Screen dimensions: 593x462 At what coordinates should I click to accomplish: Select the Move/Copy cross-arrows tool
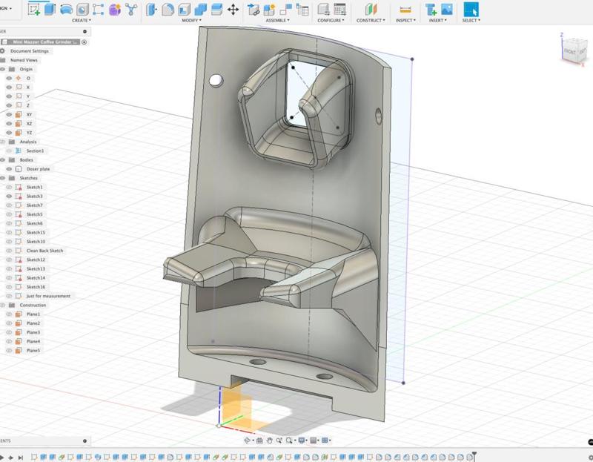pyautogui.click(x=233, y=10)
